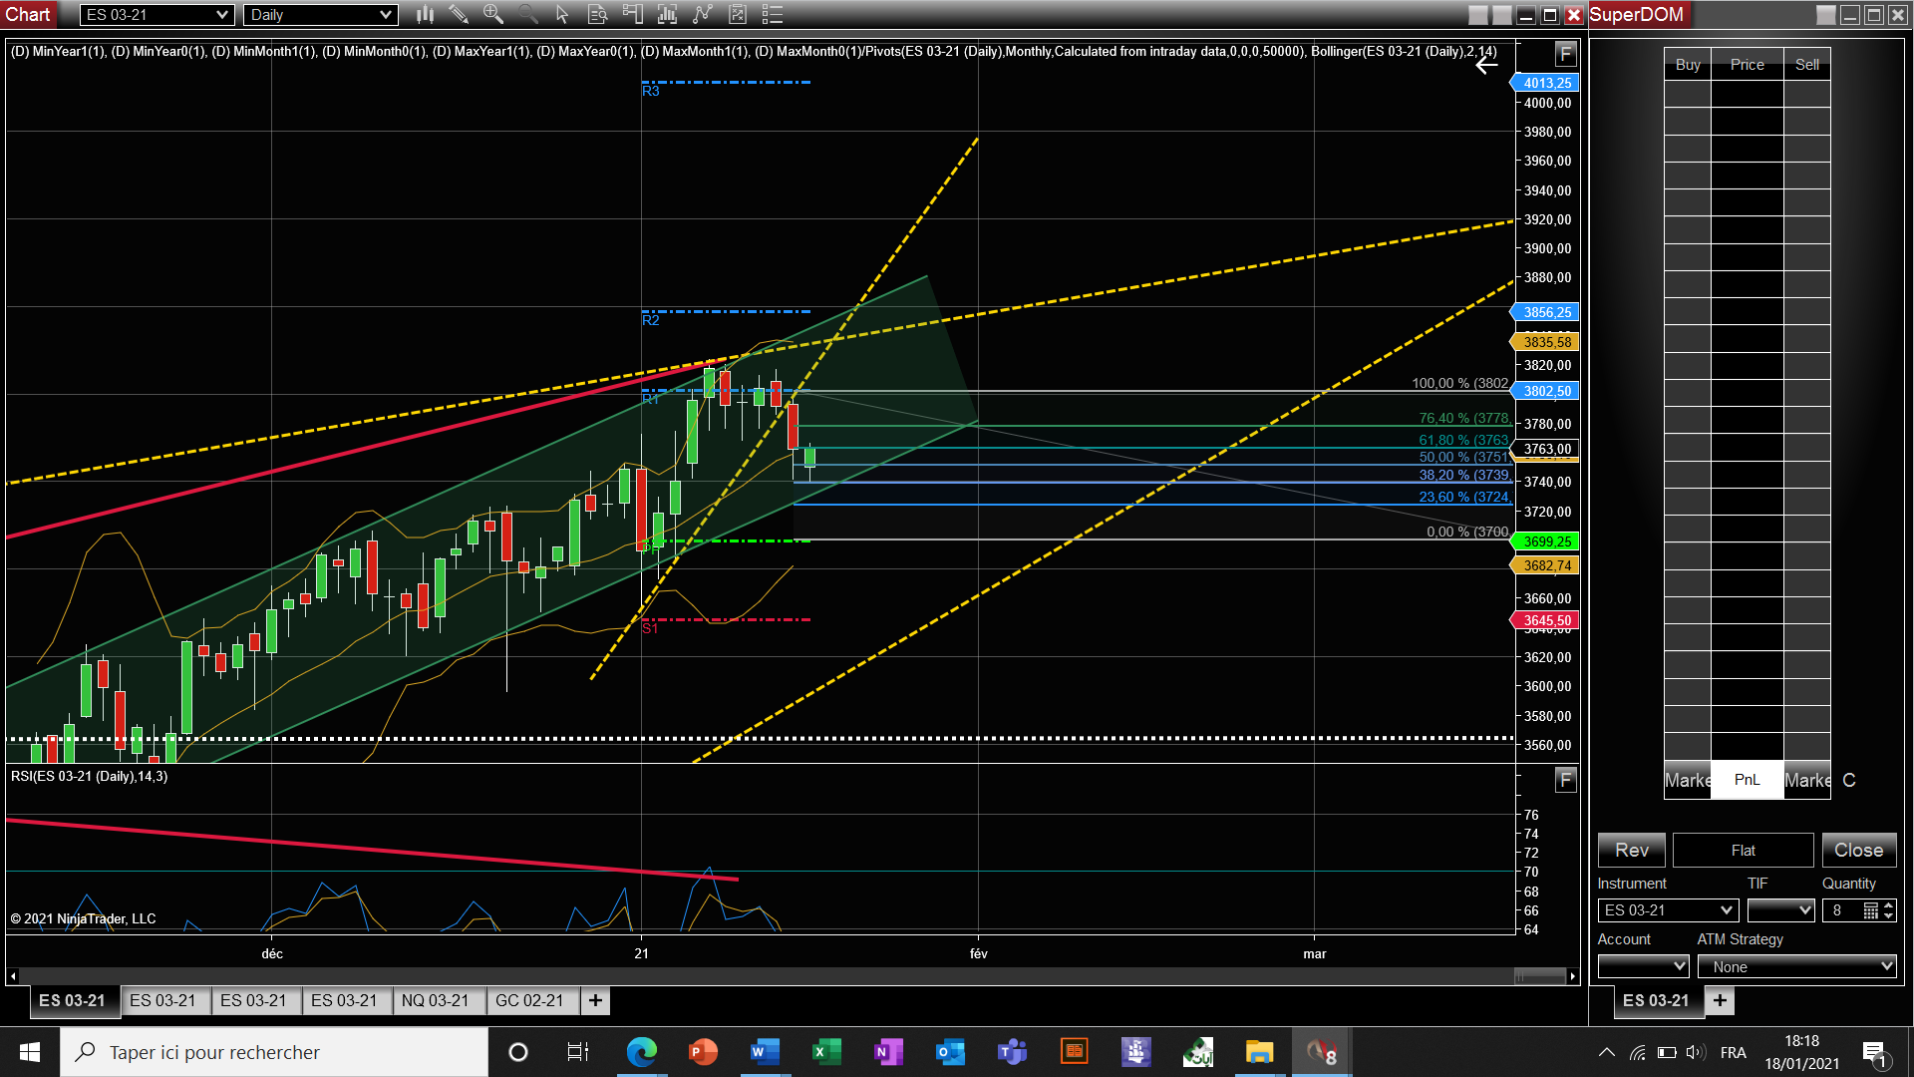Image resolution: width=1914 pixels, height=1077 pixels.
Task: Toggle the Chart Trader panel icon
Action: pyautogui.click(x=632, y=14)
